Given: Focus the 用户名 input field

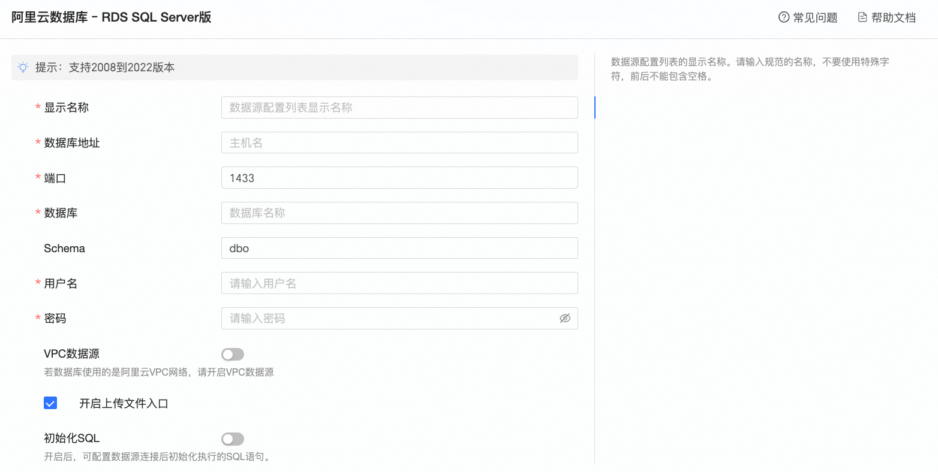Looking at the screenshot, I should 399,283.
